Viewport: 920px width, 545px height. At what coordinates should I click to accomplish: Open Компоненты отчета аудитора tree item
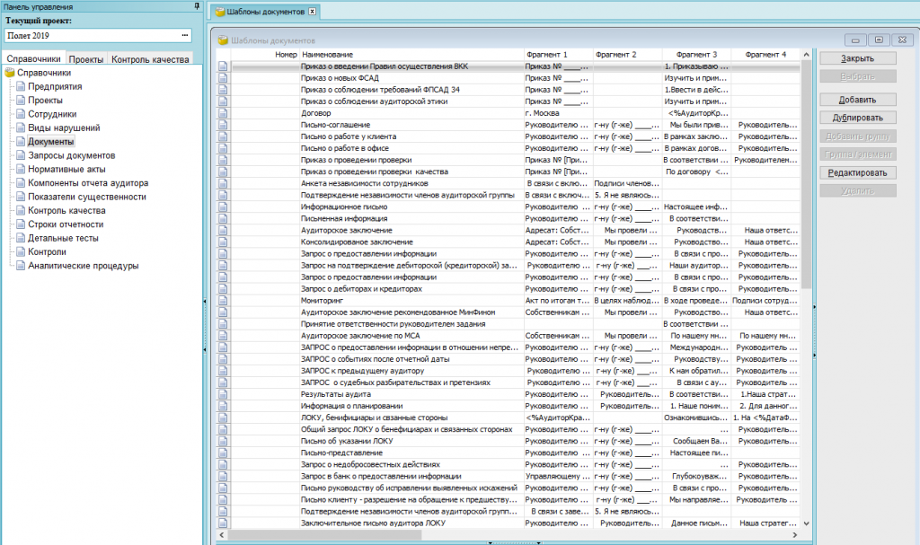click(x=88, y=183)
